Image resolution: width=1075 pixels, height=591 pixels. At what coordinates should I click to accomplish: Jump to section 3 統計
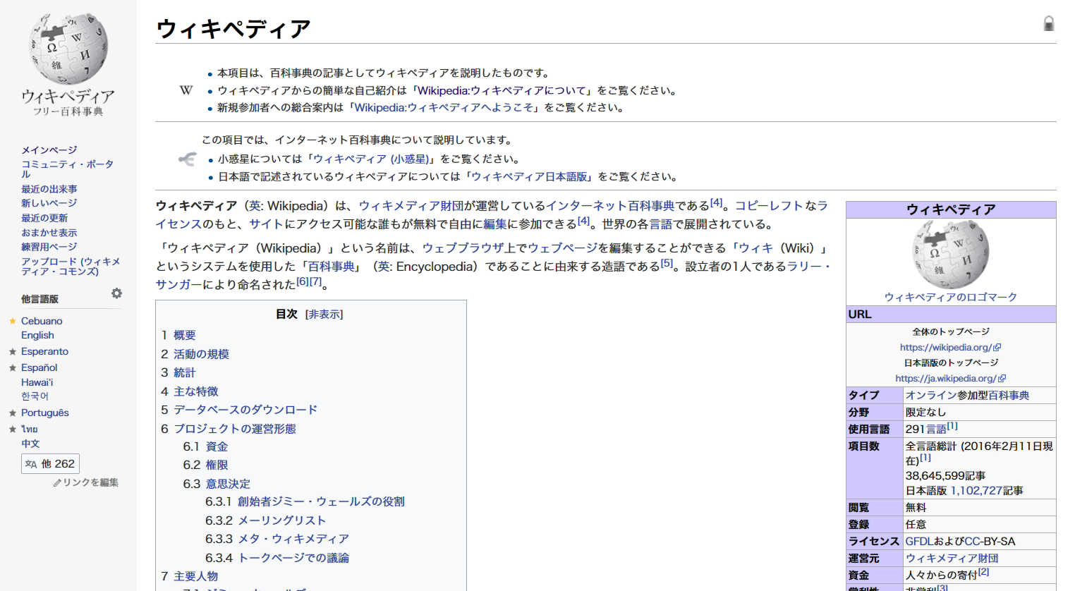tap(185, 372)
